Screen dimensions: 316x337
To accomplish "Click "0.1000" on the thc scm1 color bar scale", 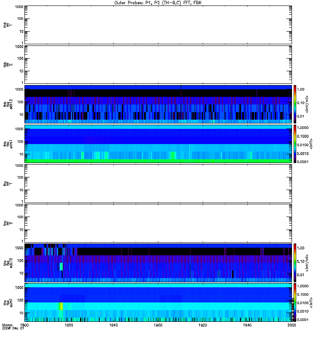I will click(x=303, y=294).
